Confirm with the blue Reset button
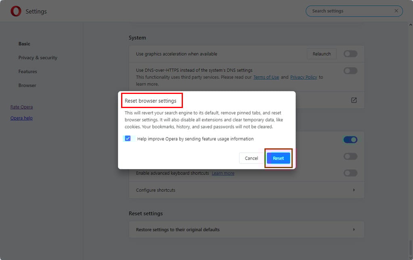Screen dimensions: 413x260 pos(279,158)
